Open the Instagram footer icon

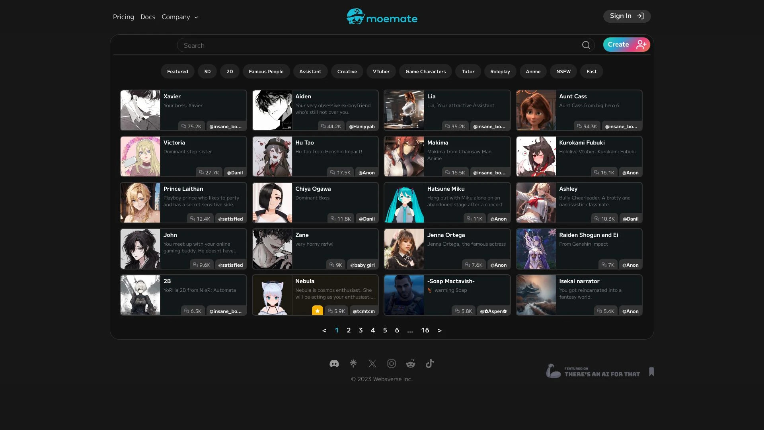[x=392, y=364]
